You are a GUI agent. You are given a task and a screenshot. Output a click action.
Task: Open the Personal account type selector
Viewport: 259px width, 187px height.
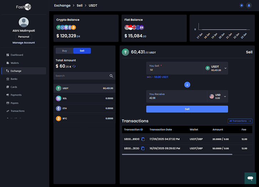[x=24, y=37]
